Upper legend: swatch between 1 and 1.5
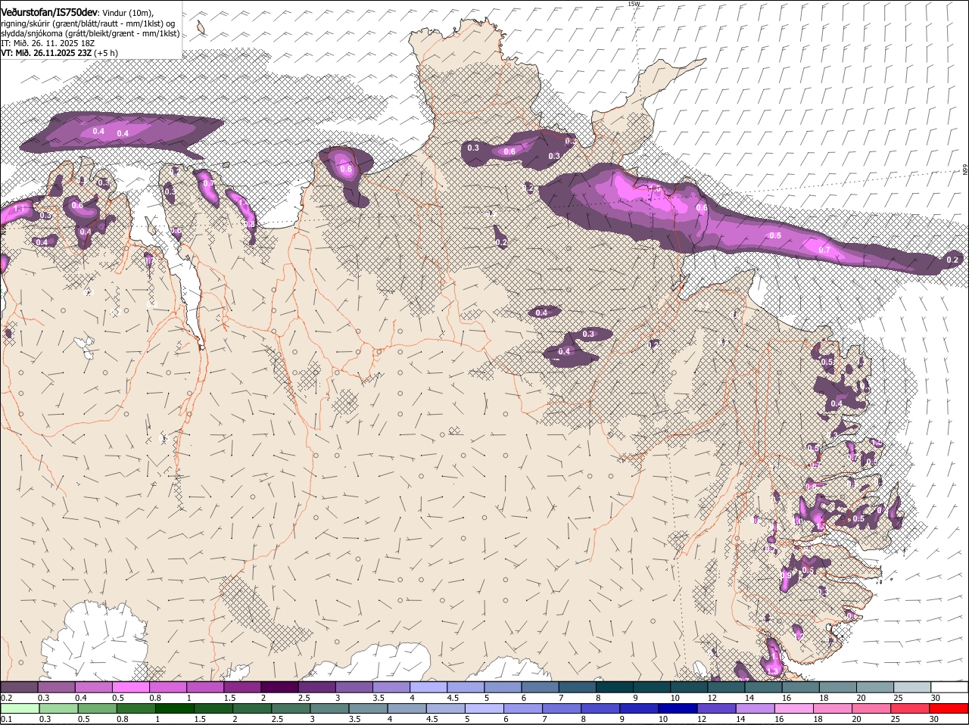The width and height of the screenshot is (969, 725). tap(205, 686)
